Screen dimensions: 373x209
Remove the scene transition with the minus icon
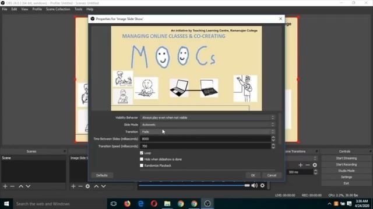pos(308,165)
